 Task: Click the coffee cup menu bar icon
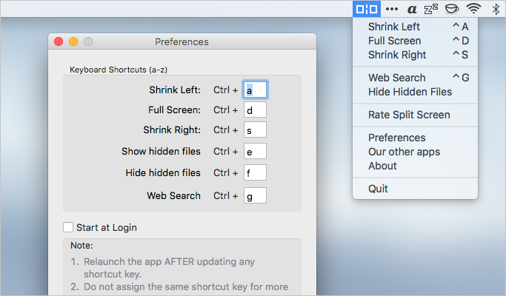(x=452, y=9)
